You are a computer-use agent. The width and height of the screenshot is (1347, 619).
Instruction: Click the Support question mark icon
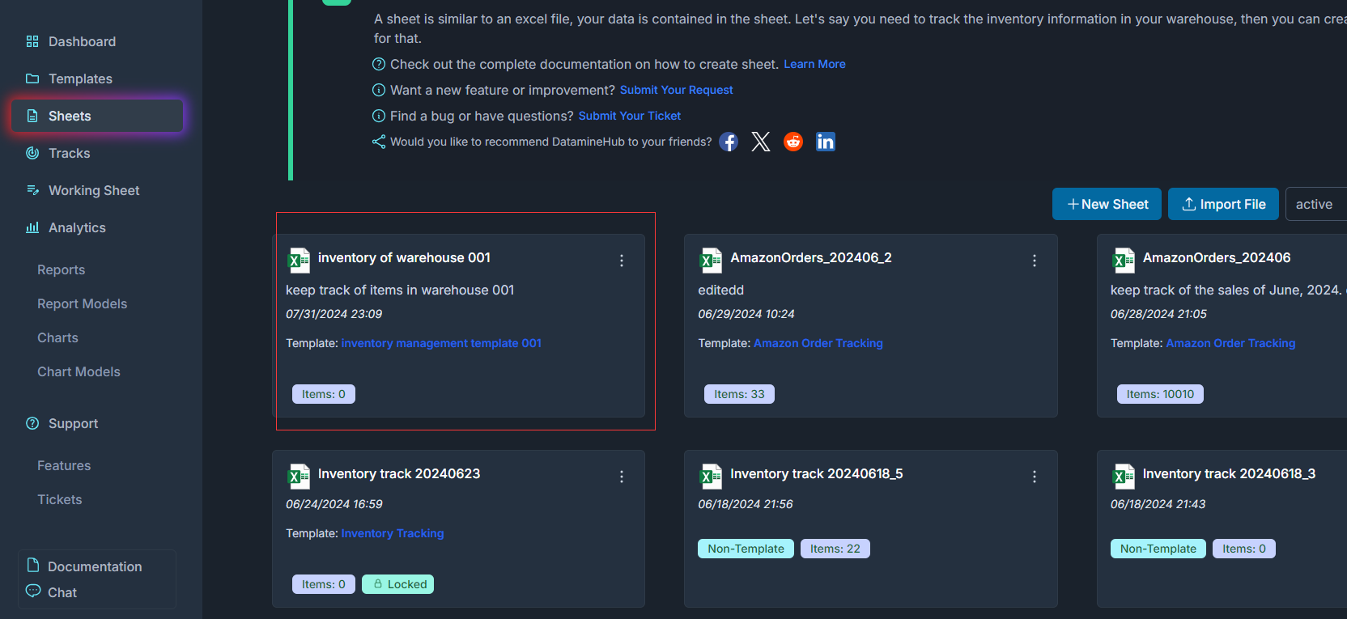point(32,423)
